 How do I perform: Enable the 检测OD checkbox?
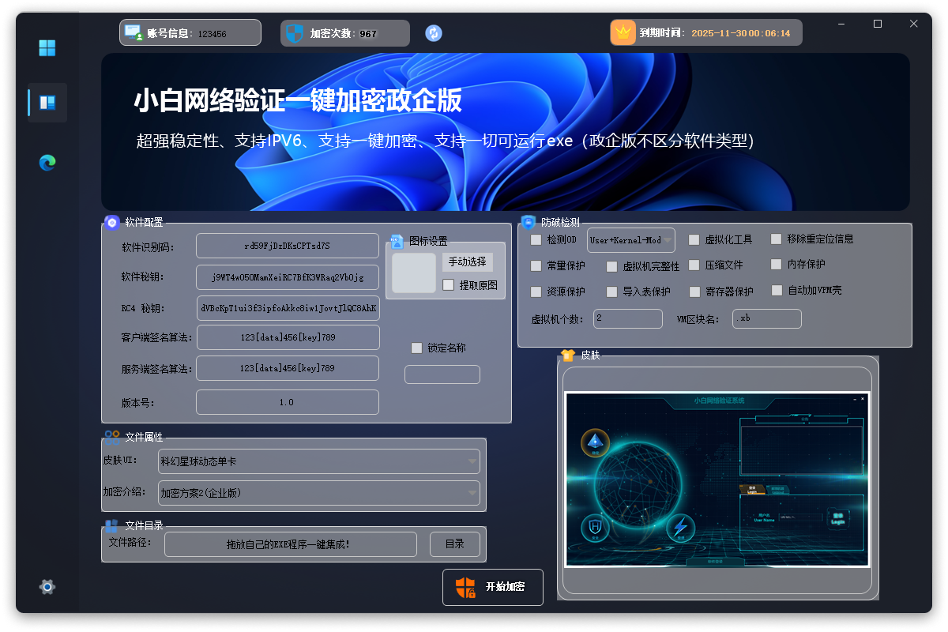tap(536, 239)
